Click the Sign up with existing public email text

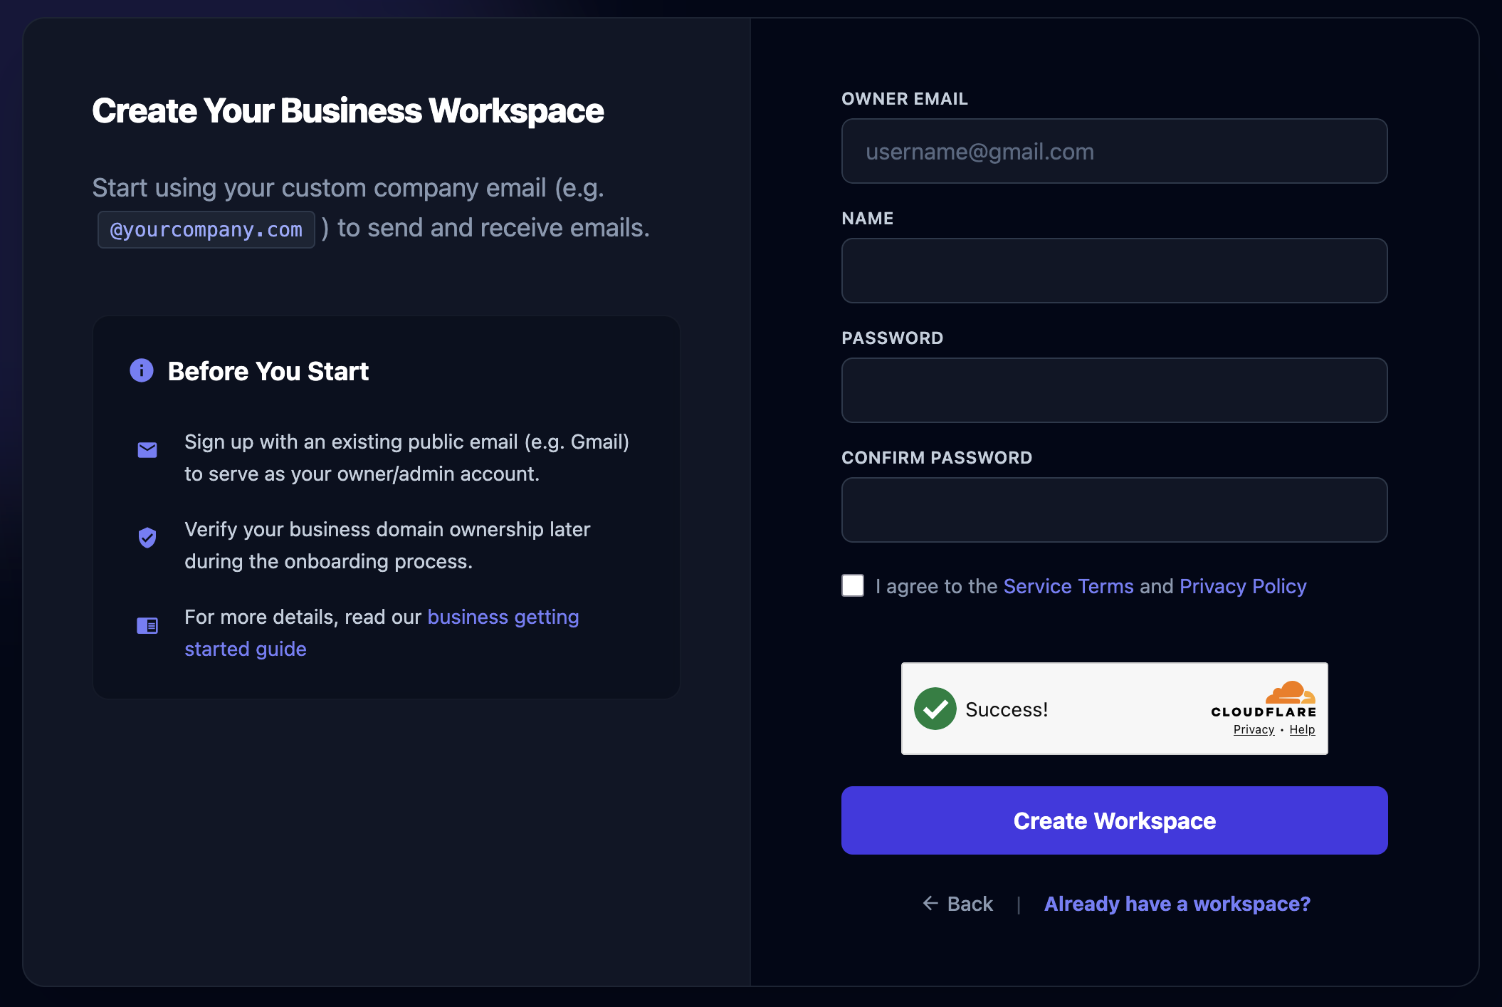point(406,458)
